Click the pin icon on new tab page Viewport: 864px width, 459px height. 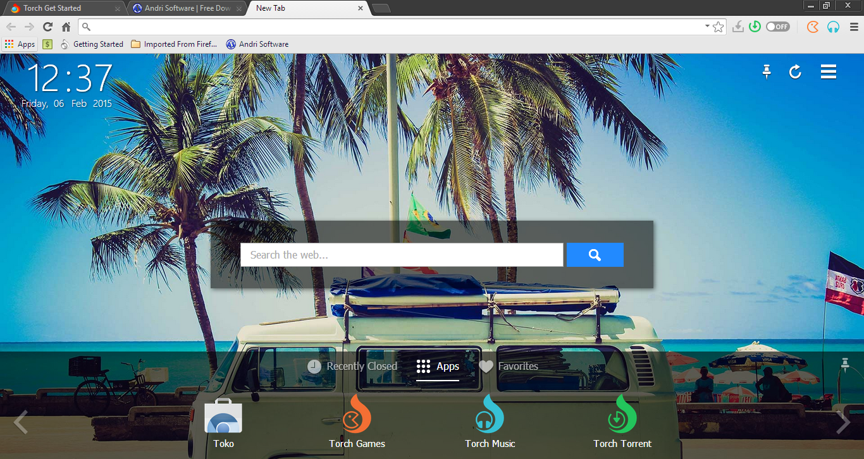click(x=767, y=71)
